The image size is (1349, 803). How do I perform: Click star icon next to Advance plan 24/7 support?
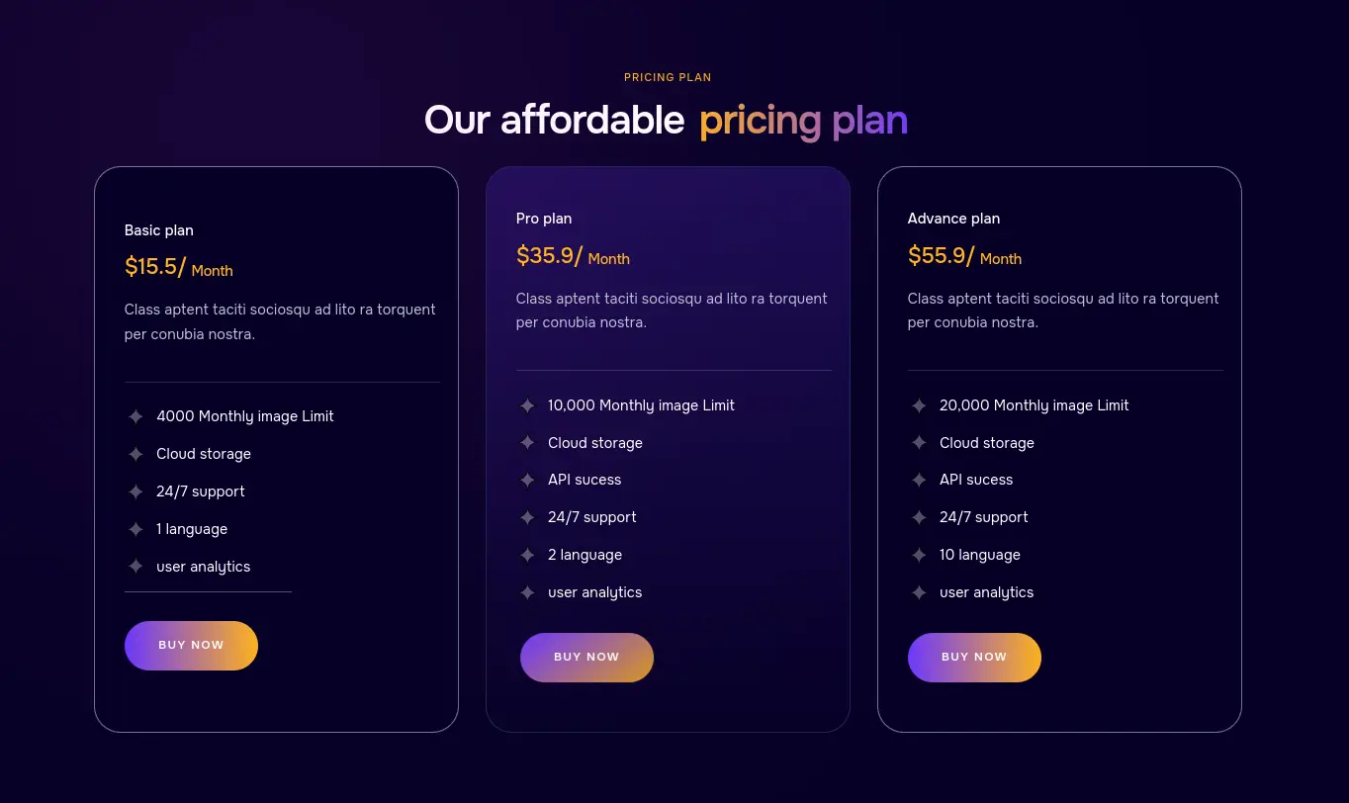click(919, 518)
